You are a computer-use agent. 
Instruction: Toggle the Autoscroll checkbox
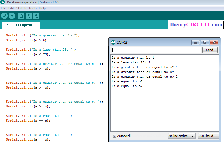(x=114, y=136)
